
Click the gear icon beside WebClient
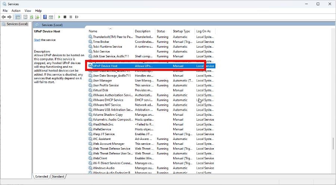pyautogui.click(x=90, y=158)
